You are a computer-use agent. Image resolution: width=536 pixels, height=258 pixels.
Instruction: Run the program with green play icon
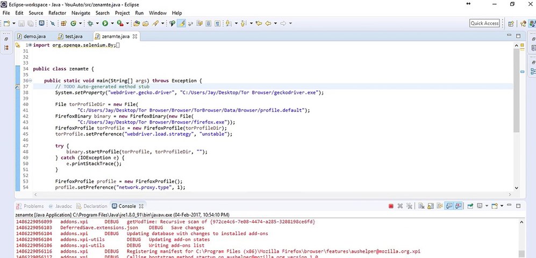coord(105,23)
